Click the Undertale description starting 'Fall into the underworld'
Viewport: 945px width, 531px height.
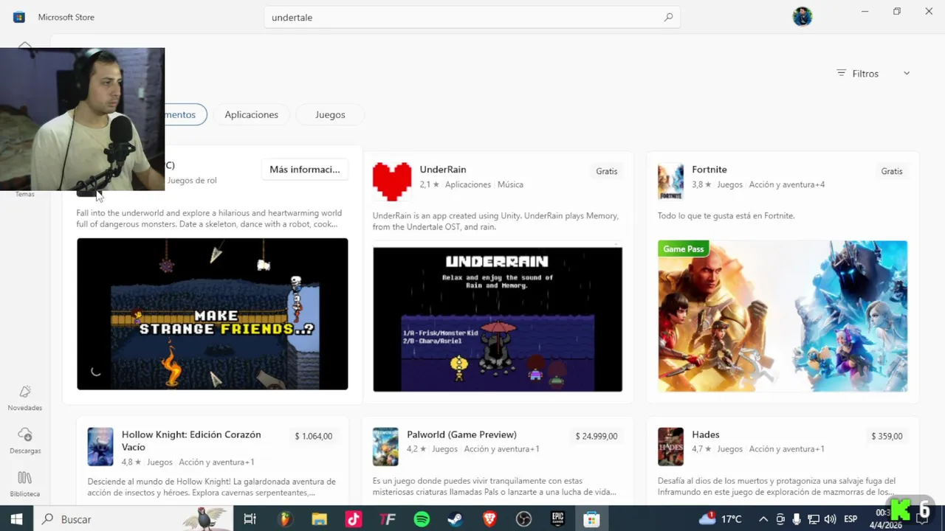[209, 218]
